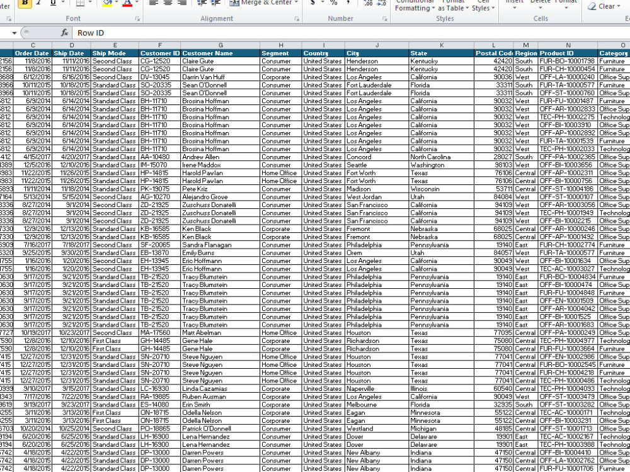This screenshot has width=630, height=472.
Task: Select city cell Concord
Action: [377, 157]
